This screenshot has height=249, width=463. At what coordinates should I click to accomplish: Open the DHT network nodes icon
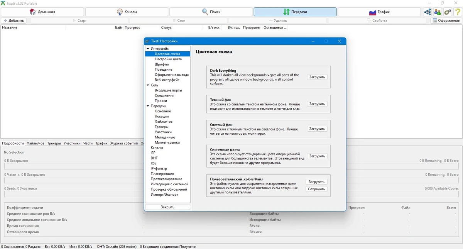tap(428, 12)
